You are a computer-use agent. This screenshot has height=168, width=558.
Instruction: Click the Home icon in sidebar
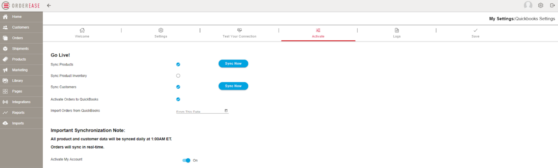(x=5, y=17)
